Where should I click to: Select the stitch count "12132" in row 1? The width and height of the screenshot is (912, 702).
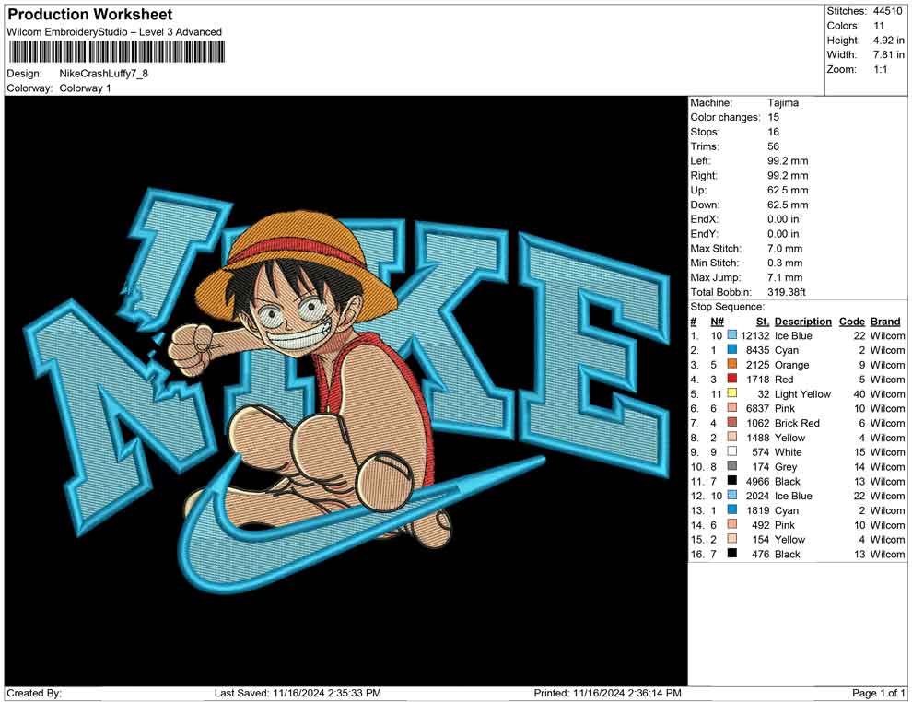coord(755,335)
